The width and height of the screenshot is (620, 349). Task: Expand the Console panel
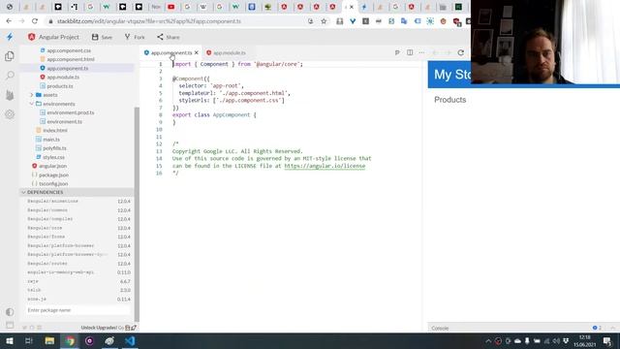coord(612,328)
